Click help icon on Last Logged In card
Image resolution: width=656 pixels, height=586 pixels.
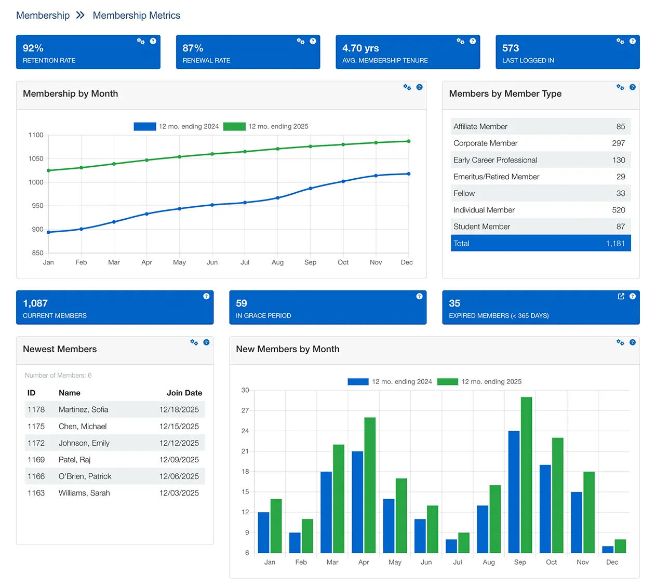coord(632,41)
